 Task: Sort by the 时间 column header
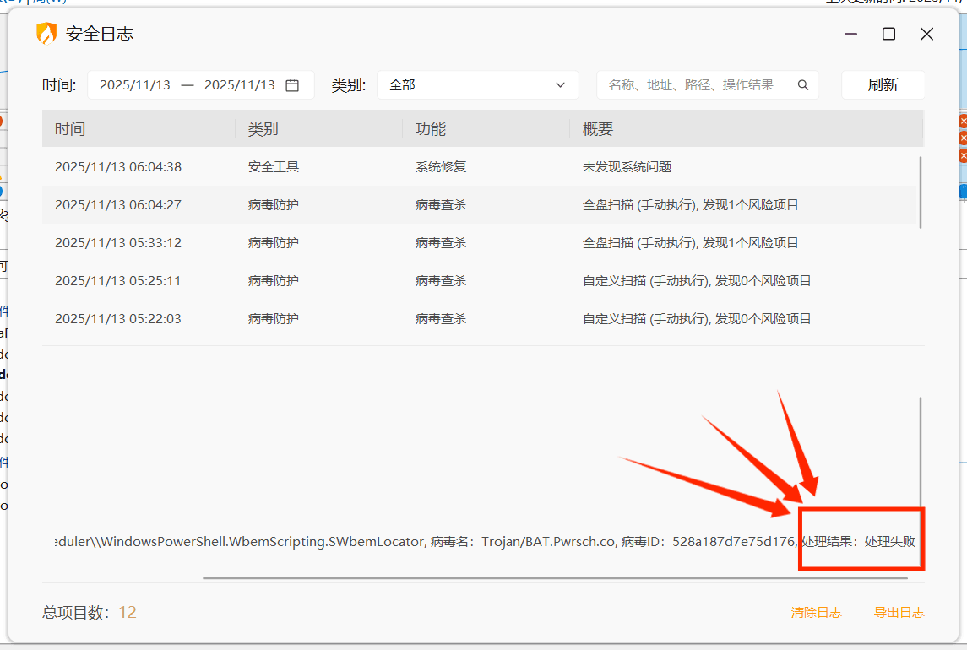click(x=70, y=129)
